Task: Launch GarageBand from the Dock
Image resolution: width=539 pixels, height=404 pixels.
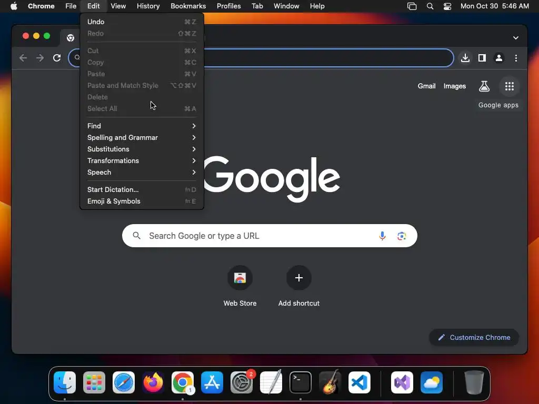Action: click(330, 382)
